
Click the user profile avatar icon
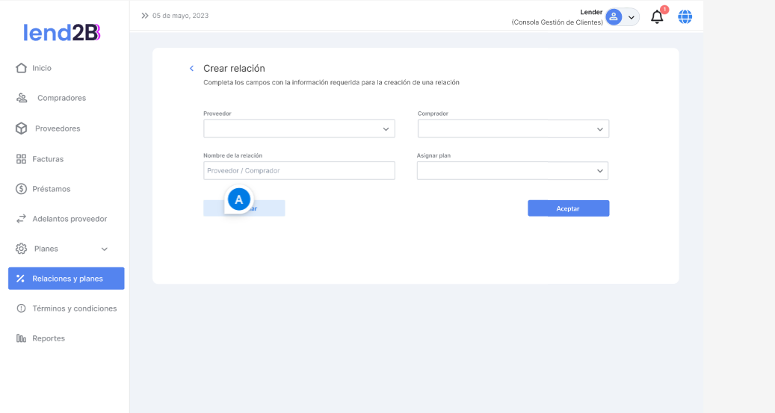coord(614,17)
